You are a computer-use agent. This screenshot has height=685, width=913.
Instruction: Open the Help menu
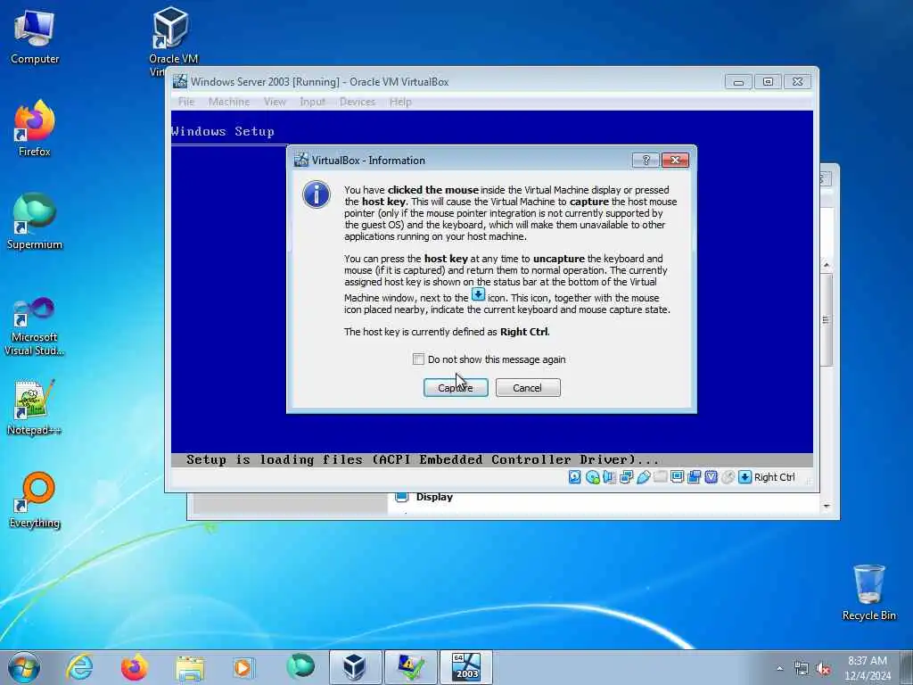(400, 102)
